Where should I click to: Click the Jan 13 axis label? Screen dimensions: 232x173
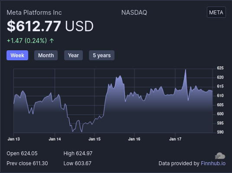tap(13, 139)
